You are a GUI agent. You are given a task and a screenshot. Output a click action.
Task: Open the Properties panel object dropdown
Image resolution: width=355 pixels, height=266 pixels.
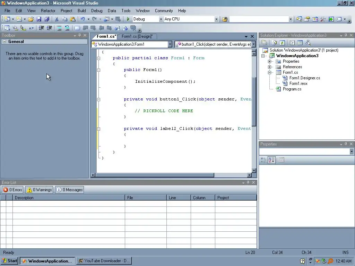point(352,152)
